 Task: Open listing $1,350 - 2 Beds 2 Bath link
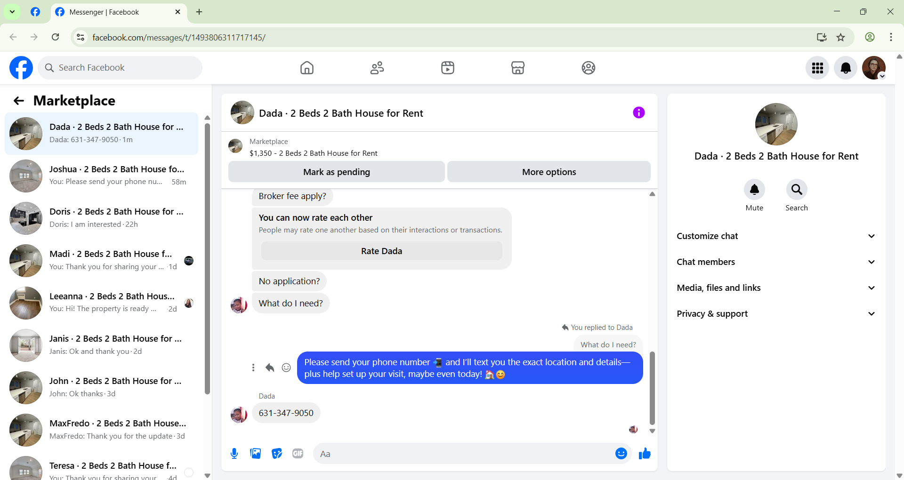tap(313, 153)
